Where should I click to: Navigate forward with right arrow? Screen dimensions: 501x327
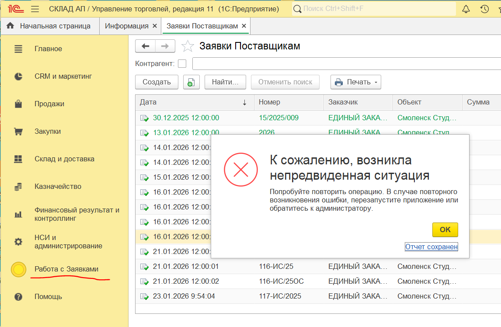click(165, 46)
